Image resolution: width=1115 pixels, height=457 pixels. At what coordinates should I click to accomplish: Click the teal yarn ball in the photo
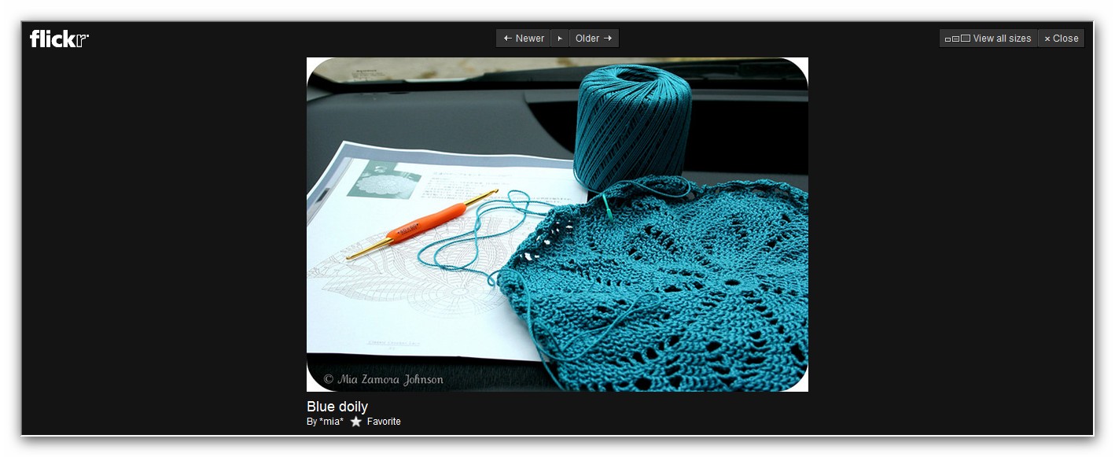pos(633,124)
